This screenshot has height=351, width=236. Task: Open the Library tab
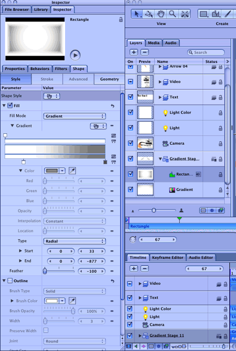tap(41, 9)
